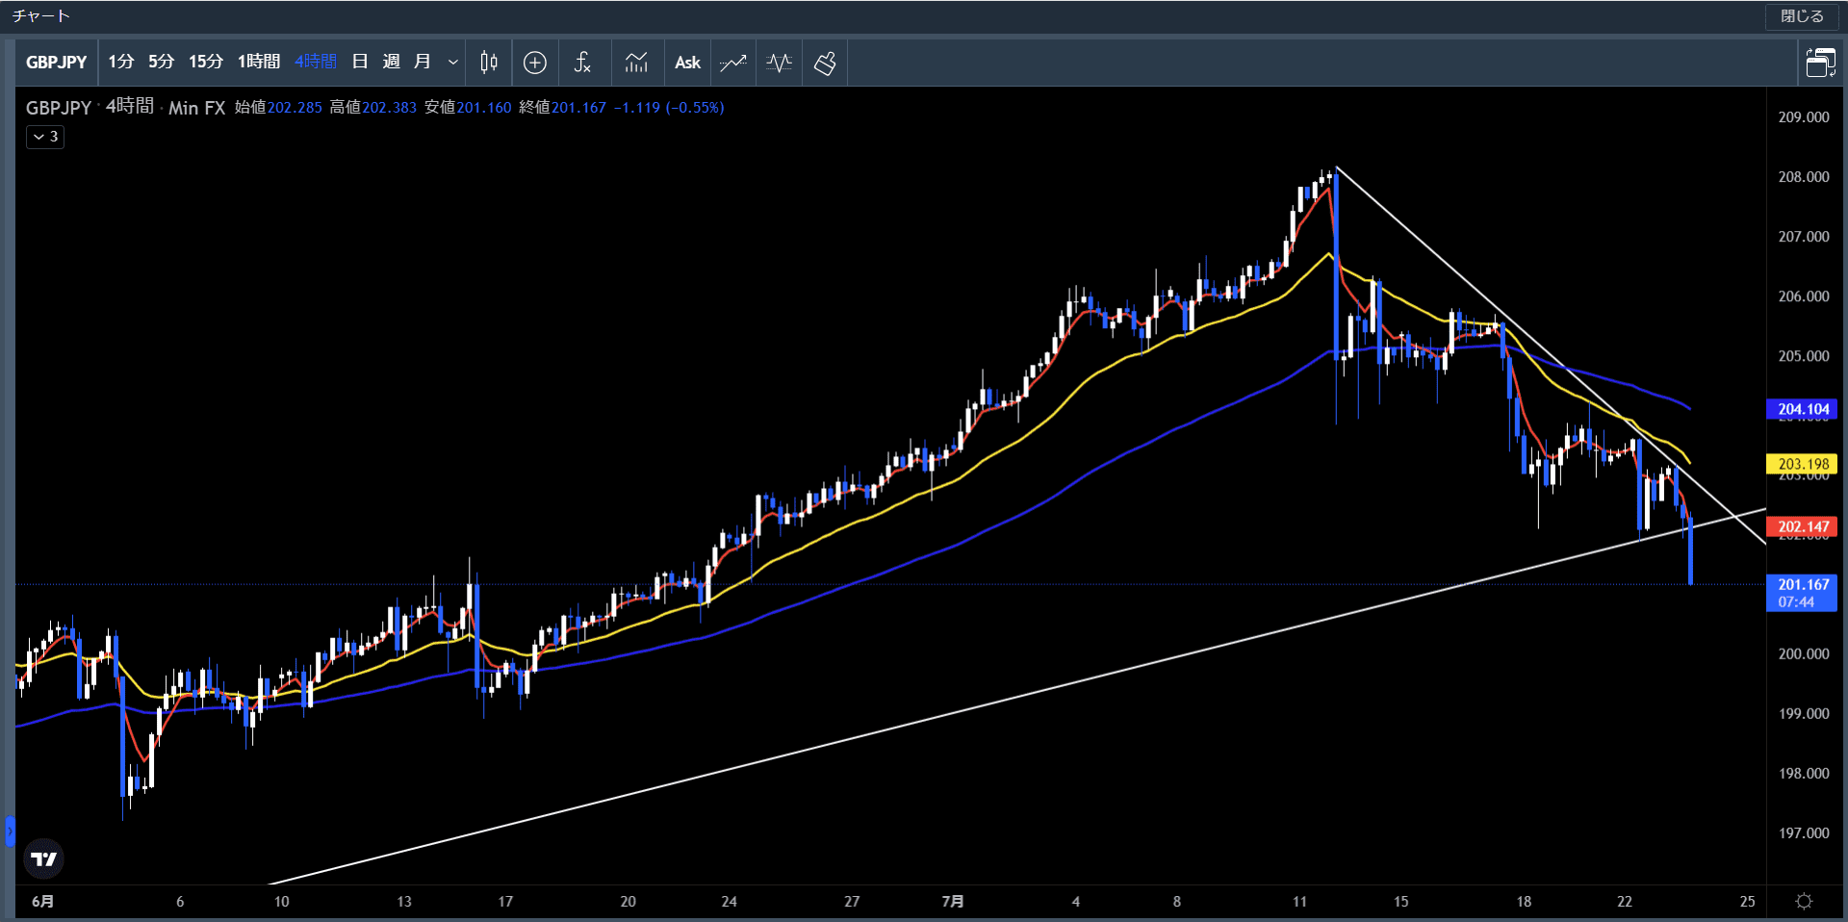Image resolution: width=1848 pixels, height=922 pixels.
Task: Click the red 202.147 price label
Action: tap(1803, 526)
